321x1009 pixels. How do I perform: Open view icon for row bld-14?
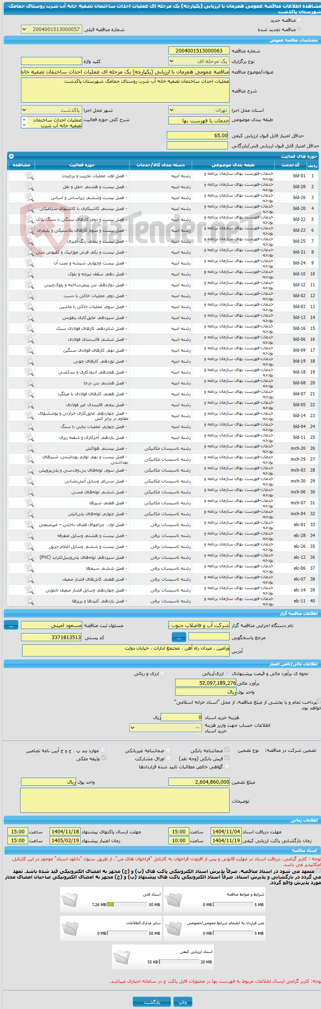tap(29, 415)
